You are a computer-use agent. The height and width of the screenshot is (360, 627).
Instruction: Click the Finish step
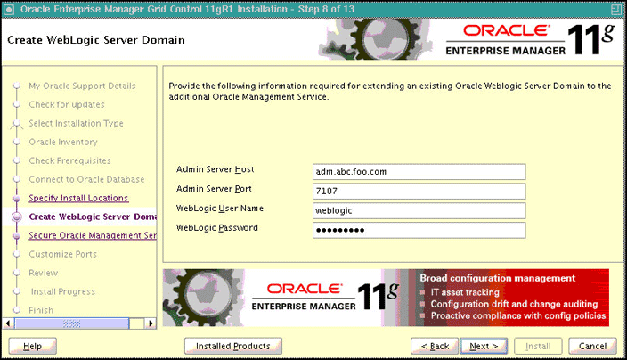click(41, 310)
